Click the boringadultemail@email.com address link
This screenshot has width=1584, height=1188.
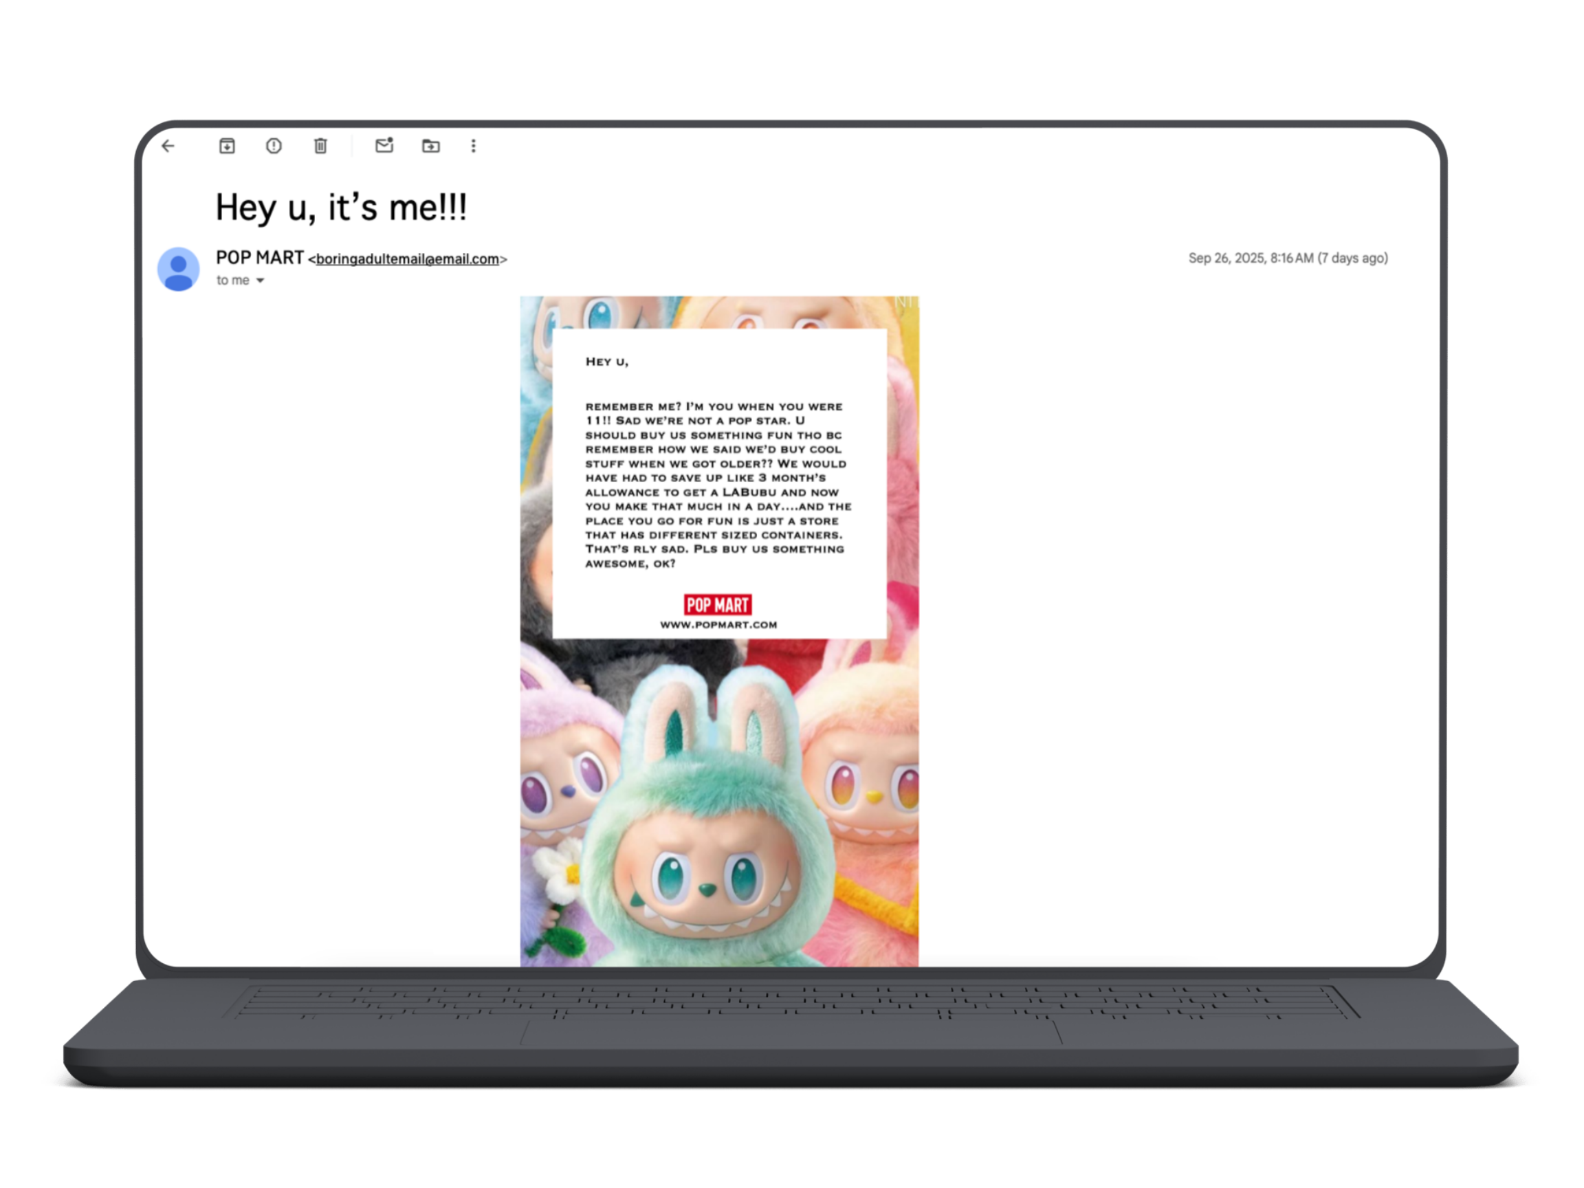[x=407, y=259]
